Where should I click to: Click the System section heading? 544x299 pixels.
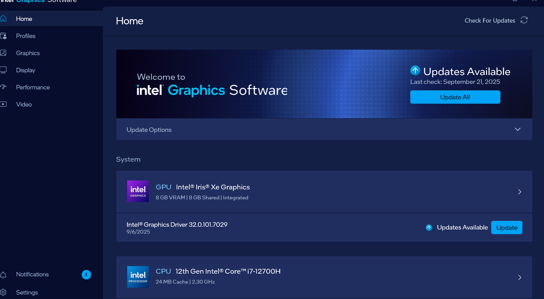point(128,160)
